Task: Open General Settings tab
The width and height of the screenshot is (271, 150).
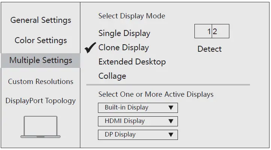Action: [x=41, y=20]
